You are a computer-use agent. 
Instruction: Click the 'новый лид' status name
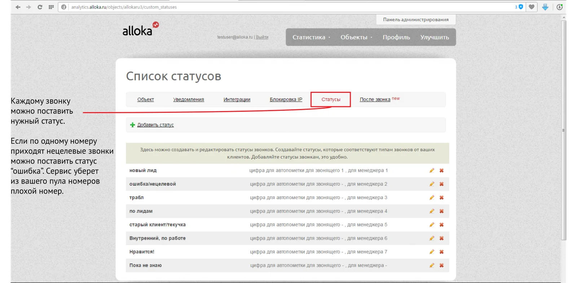click(x=143, y=170)
